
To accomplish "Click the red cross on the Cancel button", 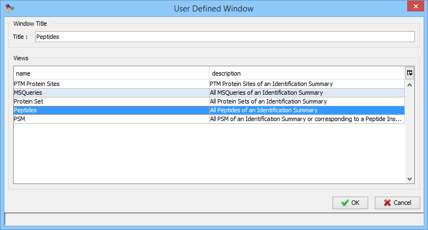I will [387, 203].
